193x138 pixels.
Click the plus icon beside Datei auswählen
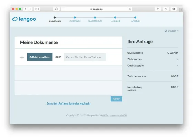click(22, 57)
